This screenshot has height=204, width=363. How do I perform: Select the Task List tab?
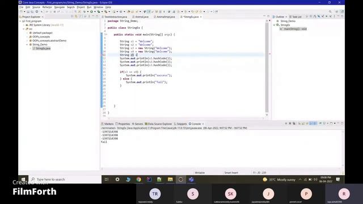click(x=295, y=17)
